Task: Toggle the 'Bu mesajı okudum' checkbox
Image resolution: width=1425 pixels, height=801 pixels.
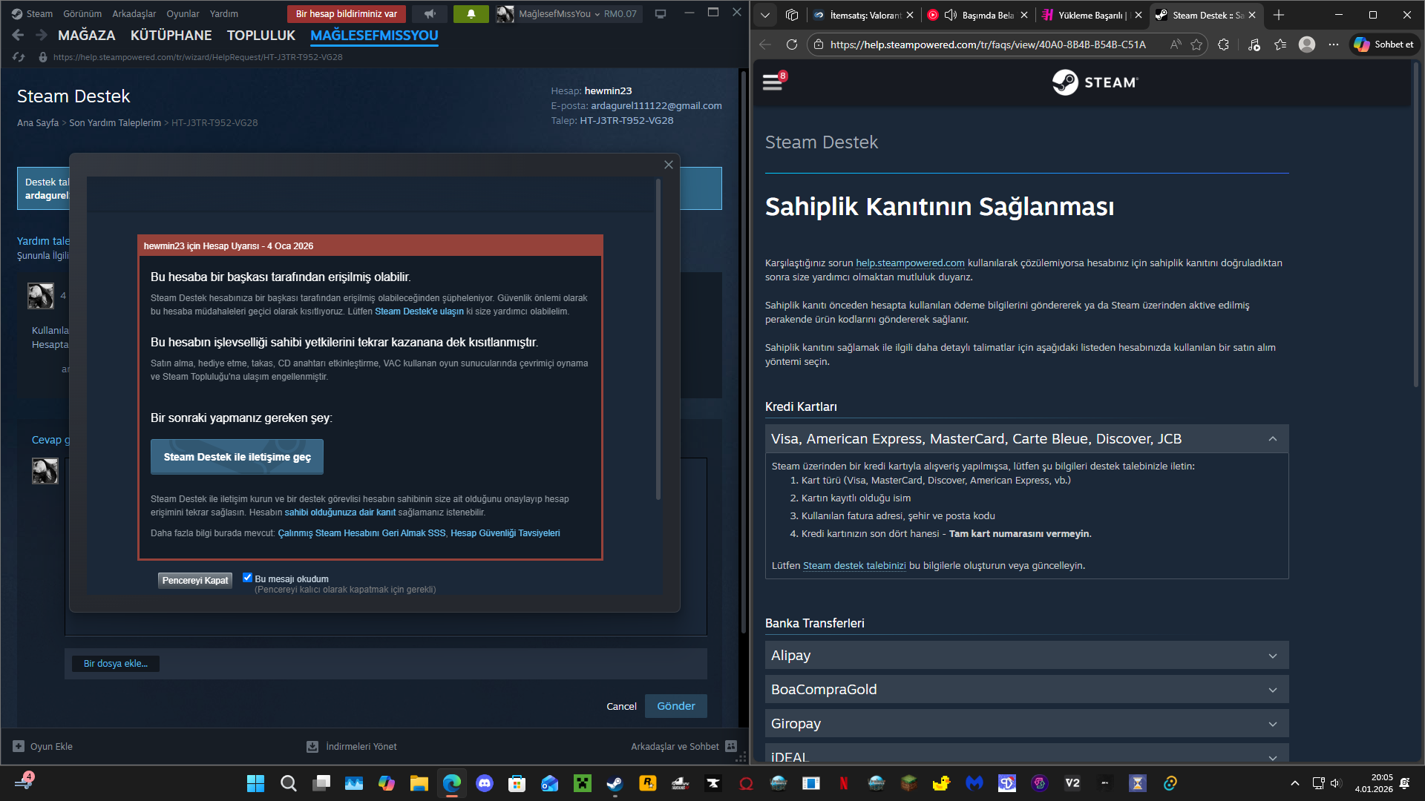Action: point(248,578)
